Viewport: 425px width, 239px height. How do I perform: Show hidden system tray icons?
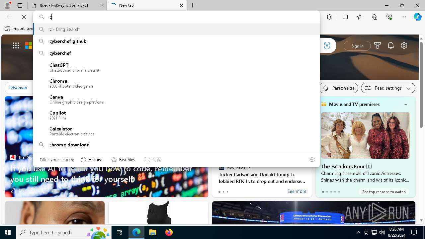click(x=358, y=232)
